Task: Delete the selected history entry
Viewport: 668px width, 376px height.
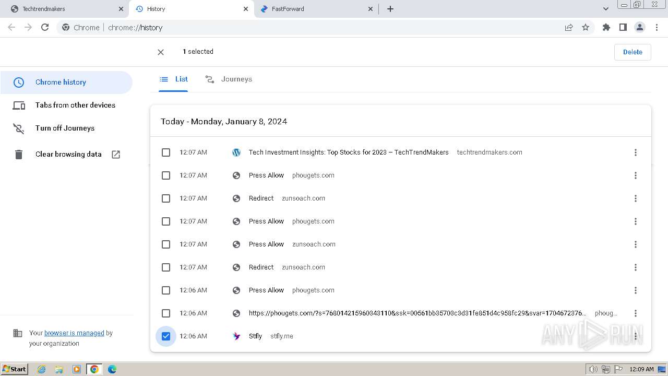Action: click(633, 52)
